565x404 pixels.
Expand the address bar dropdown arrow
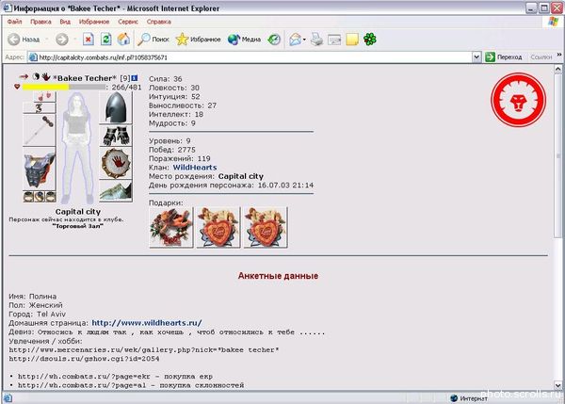(x=476, y=57)
